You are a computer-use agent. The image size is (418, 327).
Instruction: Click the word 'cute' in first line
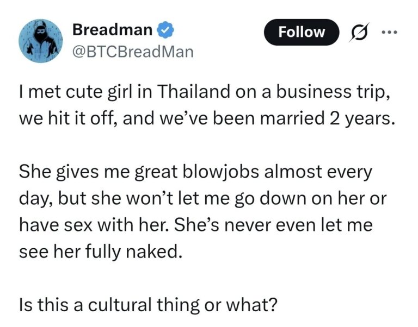[84, 92]
